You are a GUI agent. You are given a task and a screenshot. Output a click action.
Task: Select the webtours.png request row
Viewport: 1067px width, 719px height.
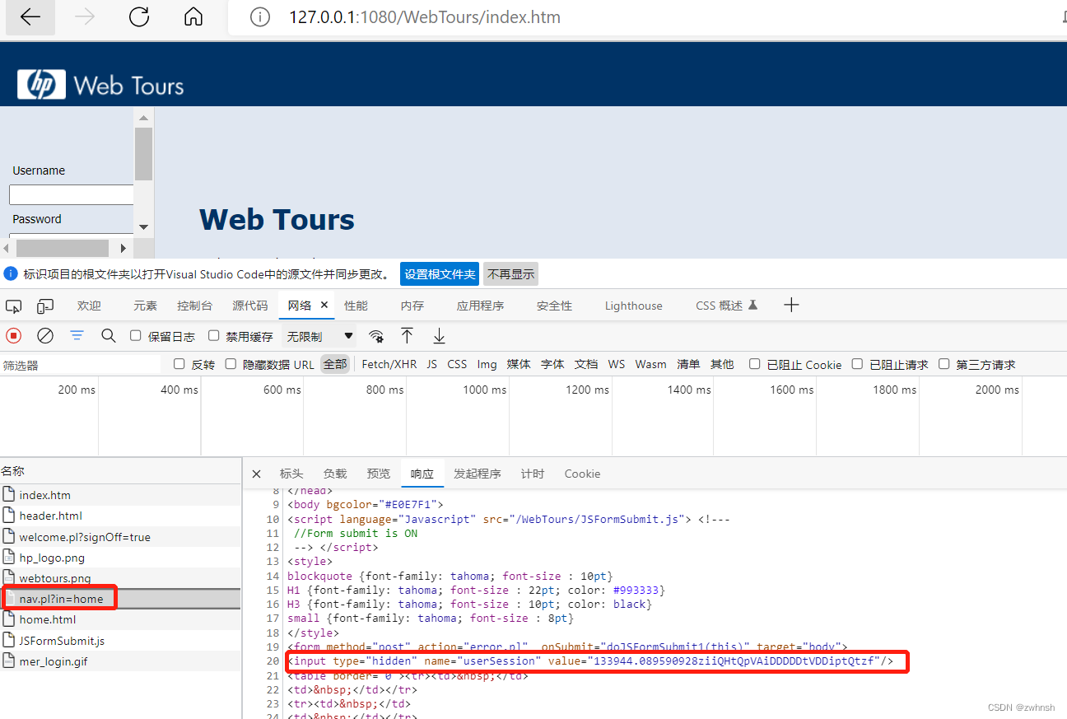(121, 578)
